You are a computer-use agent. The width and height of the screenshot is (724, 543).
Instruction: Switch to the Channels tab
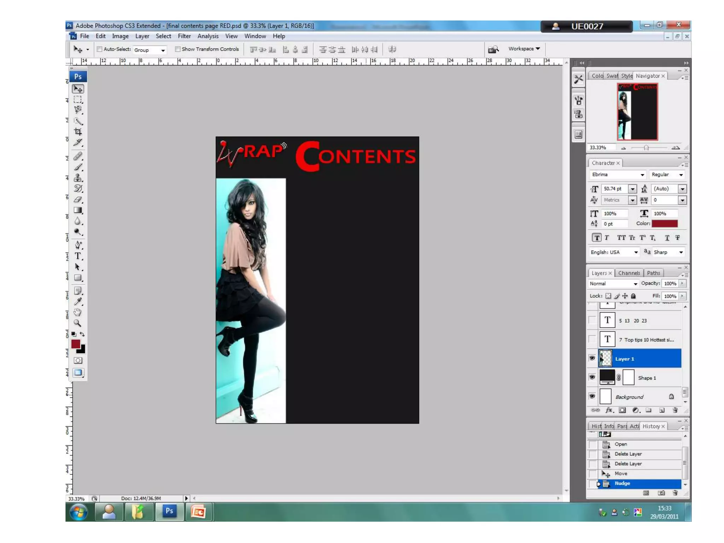click(629, 273)
